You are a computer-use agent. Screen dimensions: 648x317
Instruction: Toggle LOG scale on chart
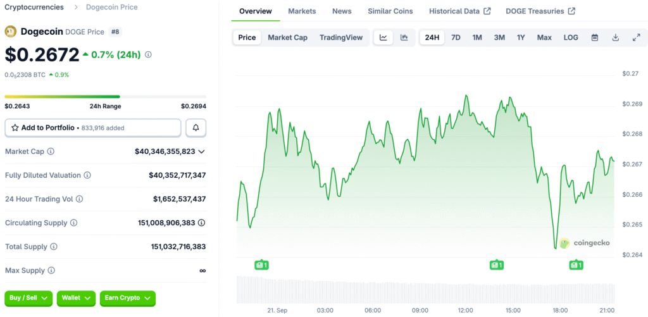coord(571,37)
